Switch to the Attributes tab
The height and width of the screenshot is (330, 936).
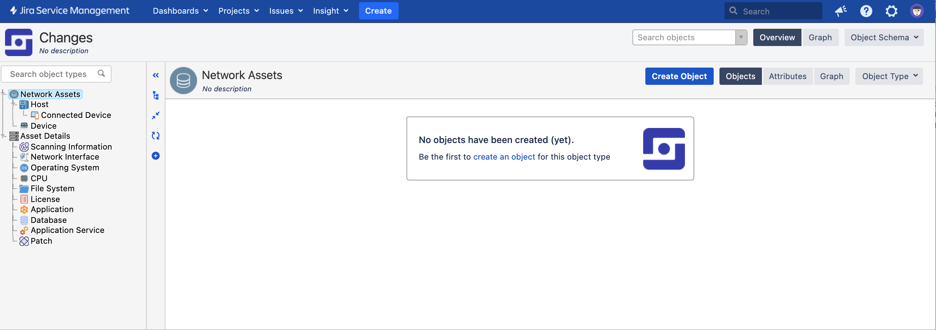tap(787, 76)
